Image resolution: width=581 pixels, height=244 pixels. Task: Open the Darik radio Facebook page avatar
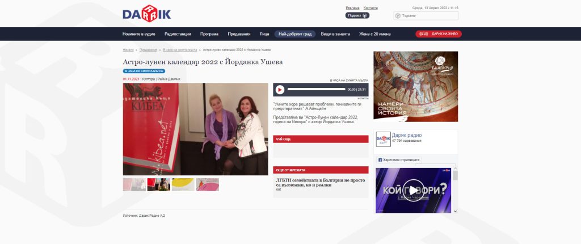[383, 139]
